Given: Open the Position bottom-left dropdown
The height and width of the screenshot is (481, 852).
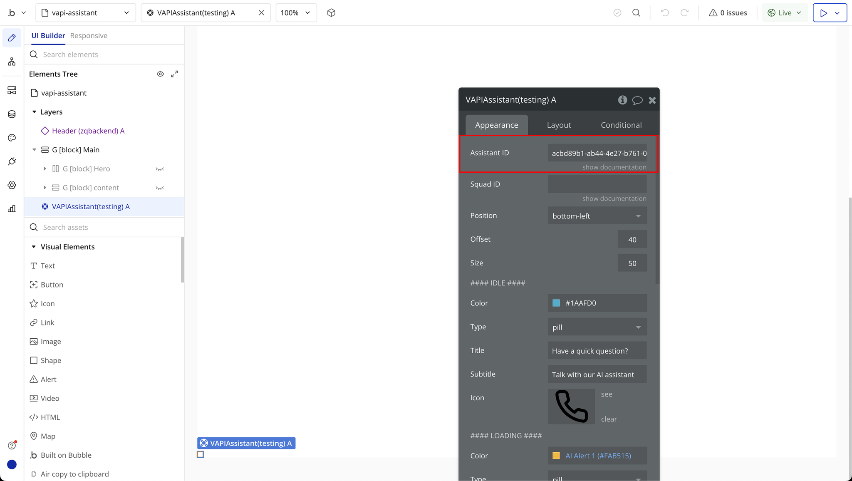Looking at the screenshot, I should click(x=597, y=216).
